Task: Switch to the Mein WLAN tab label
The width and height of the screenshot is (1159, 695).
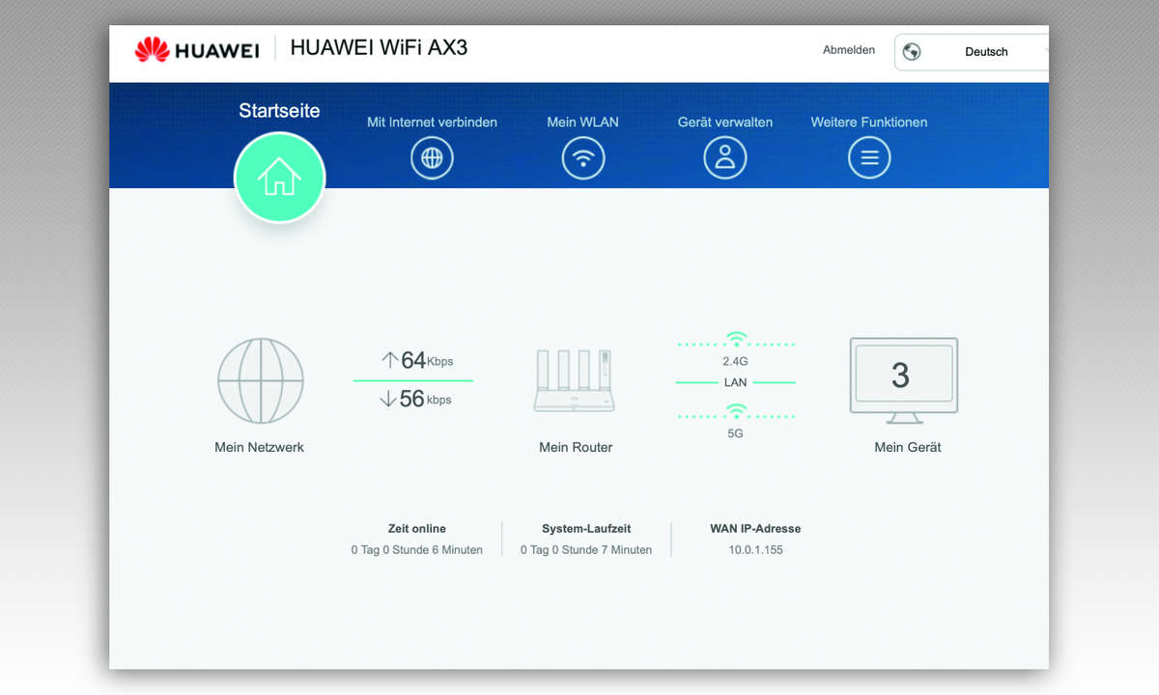Action: [582, 123]
